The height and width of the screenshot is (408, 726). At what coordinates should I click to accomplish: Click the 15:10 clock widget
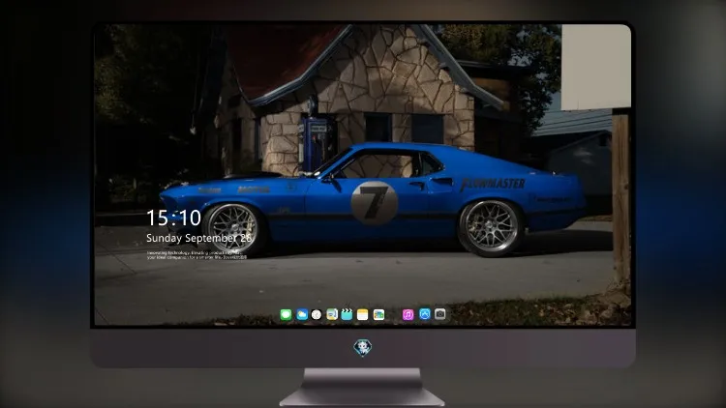[x=173, y=218]
